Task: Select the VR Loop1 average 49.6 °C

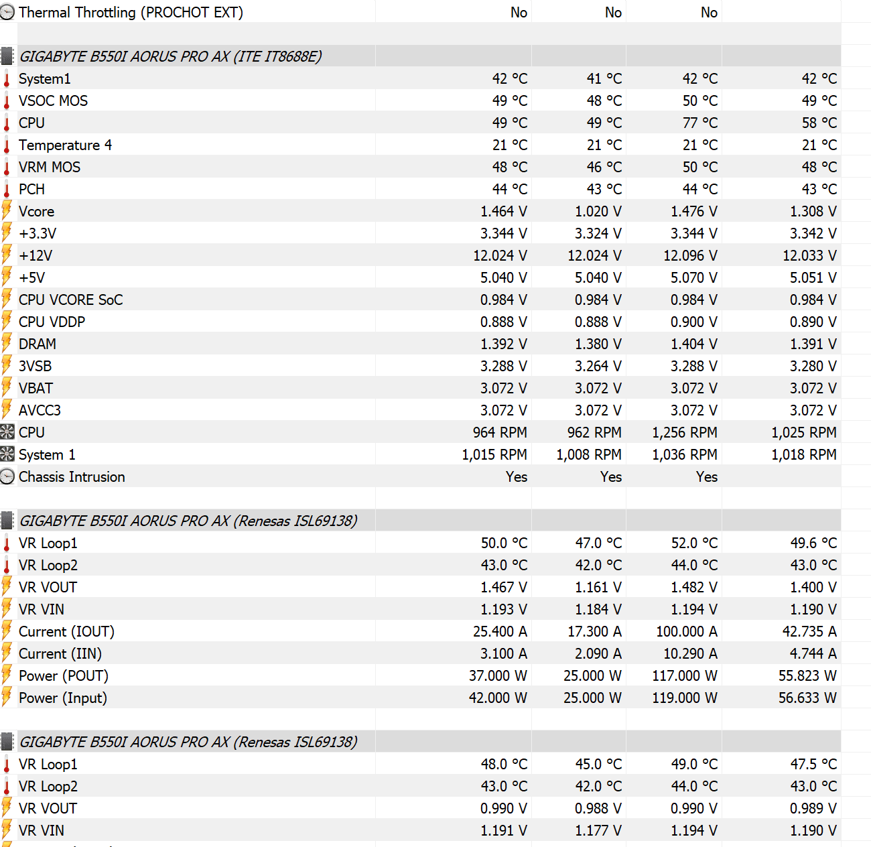Action: [813, 543]
